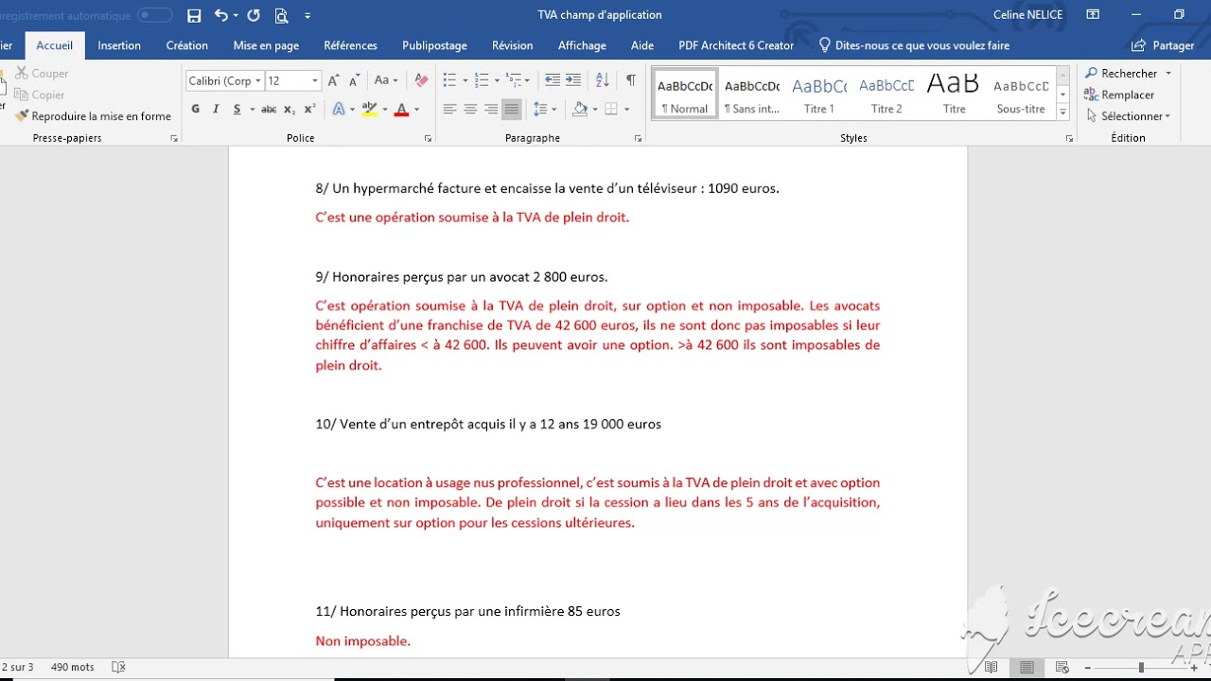Viewport: 1211px width, 681px height.
Task: Save the document with the floppy disk icon
Action: [x=194, y=15]
